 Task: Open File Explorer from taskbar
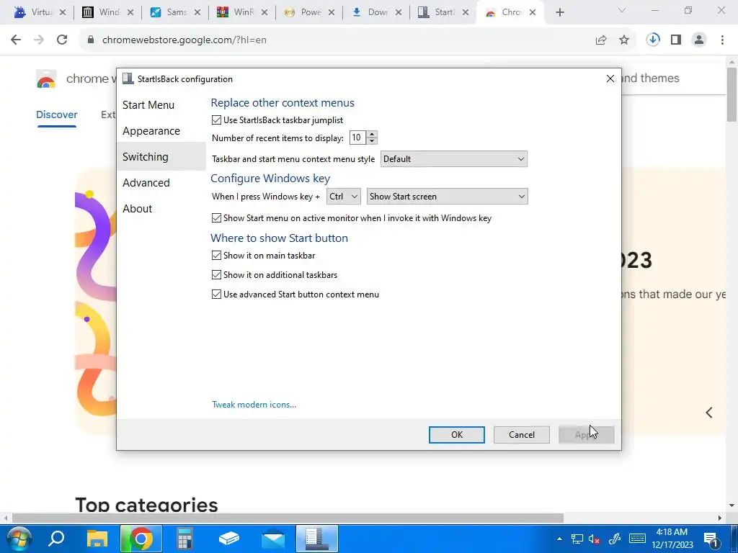coord(97,539)
